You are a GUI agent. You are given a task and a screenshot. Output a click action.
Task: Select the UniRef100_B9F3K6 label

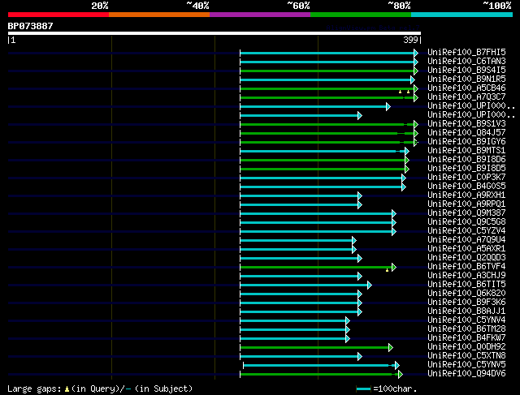coord(466,303)
